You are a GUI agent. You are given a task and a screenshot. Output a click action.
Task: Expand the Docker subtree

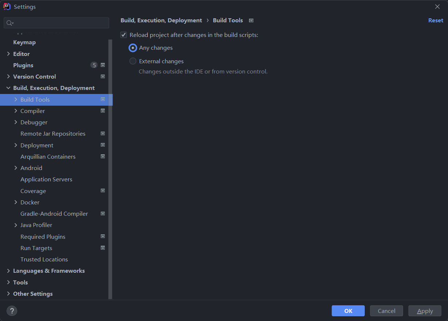[x=16, y=202]
